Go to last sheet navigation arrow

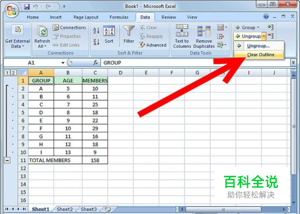[x=24, y=209]
